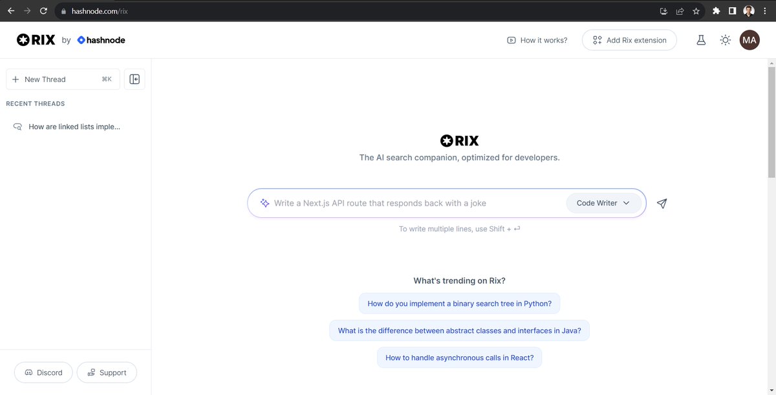Viewport: 776px width, 395px height.
Task: Toggle light/dark theme using the sun icon
Action: [x=725, y=39]
